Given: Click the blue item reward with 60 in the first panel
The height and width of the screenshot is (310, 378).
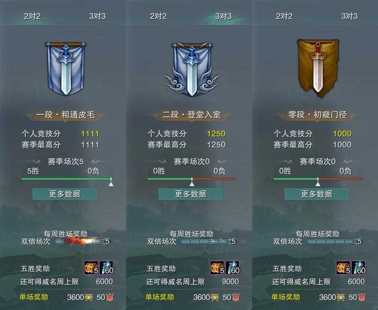Looking at the screenshot, I should click(107, 268).
